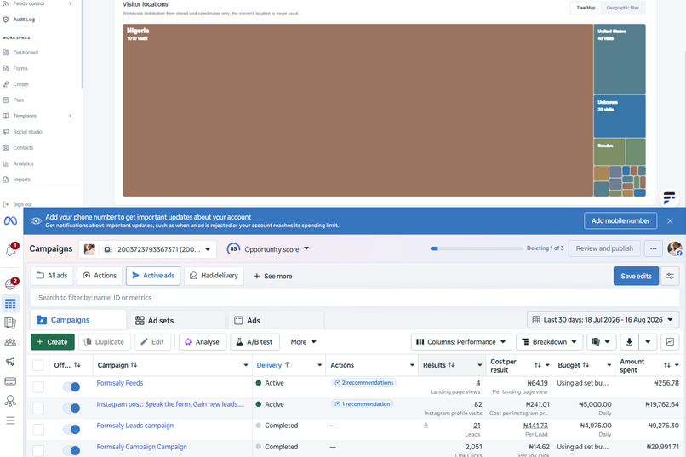Click the campaign search filter field
This screenshot has width=686, height=457.
(354, 297)
